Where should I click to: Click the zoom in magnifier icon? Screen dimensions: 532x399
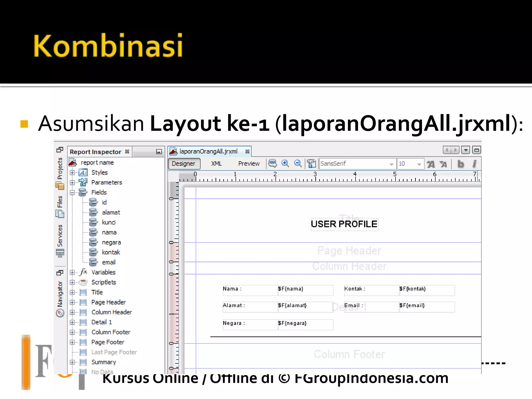(285, 163)
